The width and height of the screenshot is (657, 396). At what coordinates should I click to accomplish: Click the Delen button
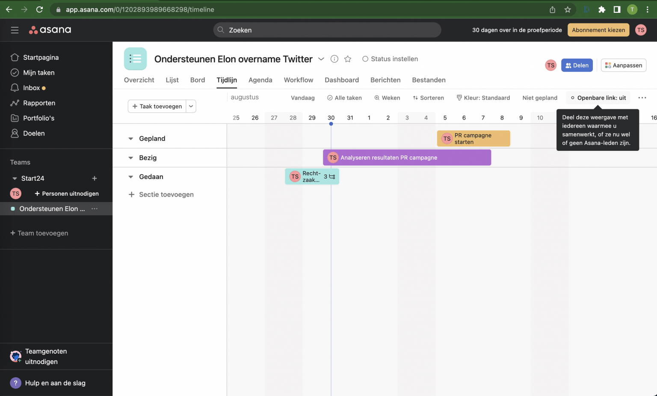coord(577,65)
